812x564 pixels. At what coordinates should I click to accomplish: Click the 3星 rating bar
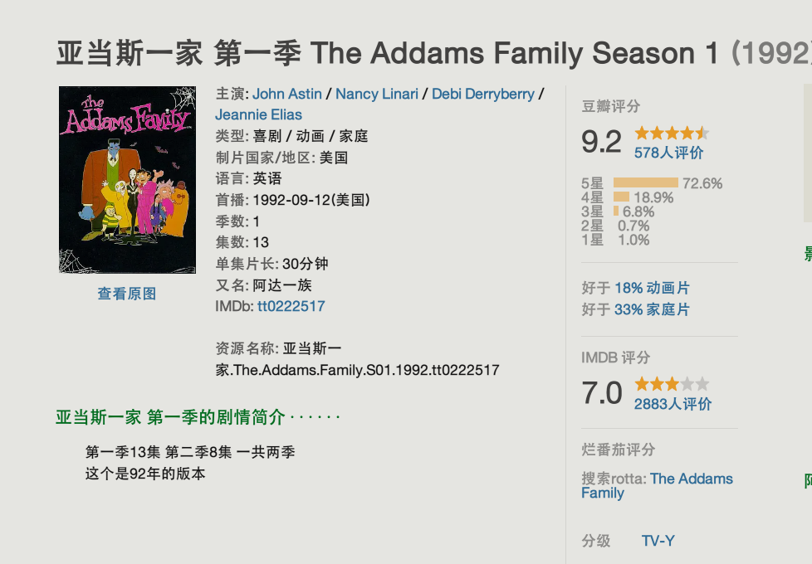point(616,211)
